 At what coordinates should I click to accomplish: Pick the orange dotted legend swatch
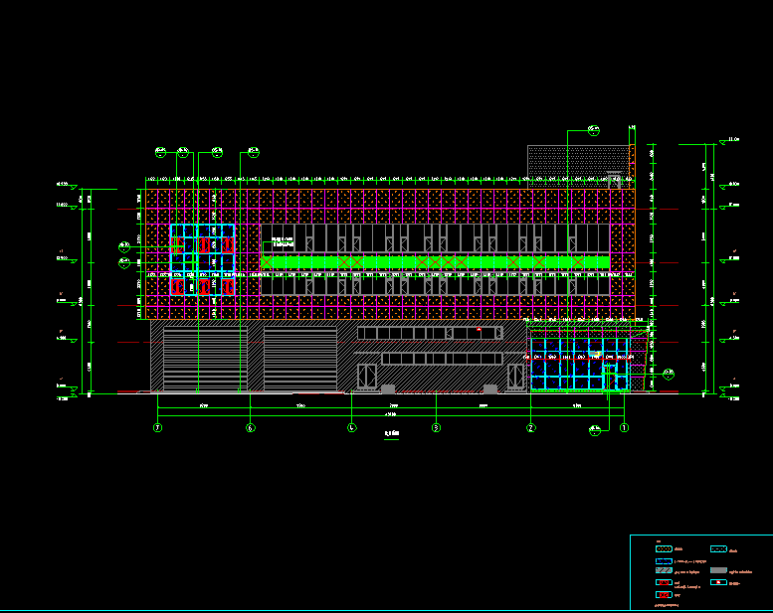[663, 548]
